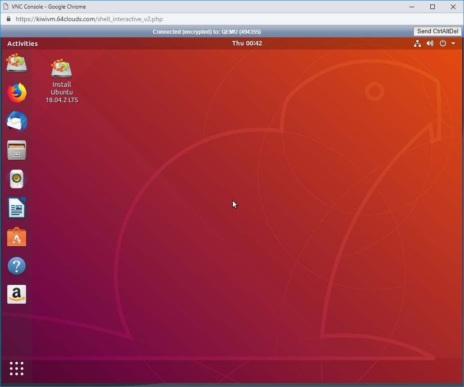Open the Activities overview
The width and height of the screenshot is (464, 387).
click(x=22, y=44)
